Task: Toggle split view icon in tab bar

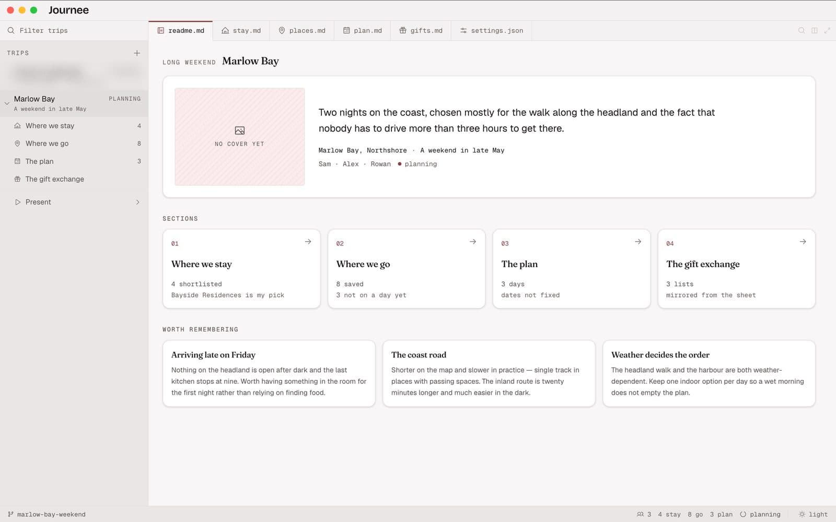Action: tap(814, 30)
